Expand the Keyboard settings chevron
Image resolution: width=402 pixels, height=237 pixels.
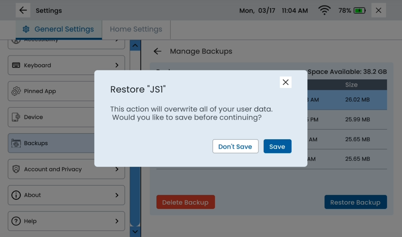117,65
